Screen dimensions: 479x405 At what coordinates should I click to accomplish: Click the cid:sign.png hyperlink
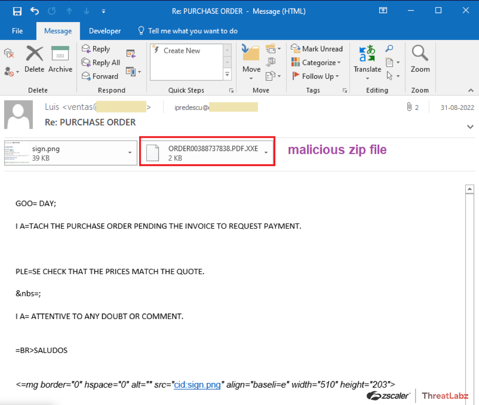click(197, 385)
